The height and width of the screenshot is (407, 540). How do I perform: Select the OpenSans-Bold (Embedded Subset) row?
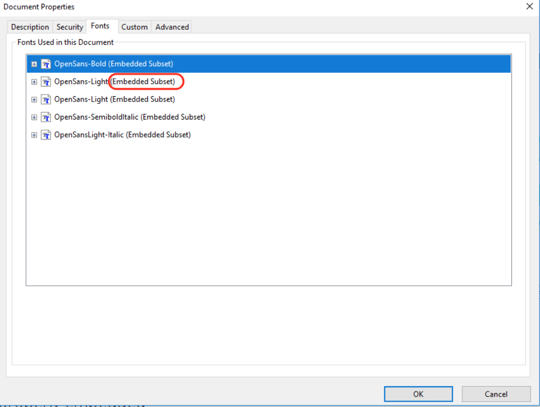268,64
